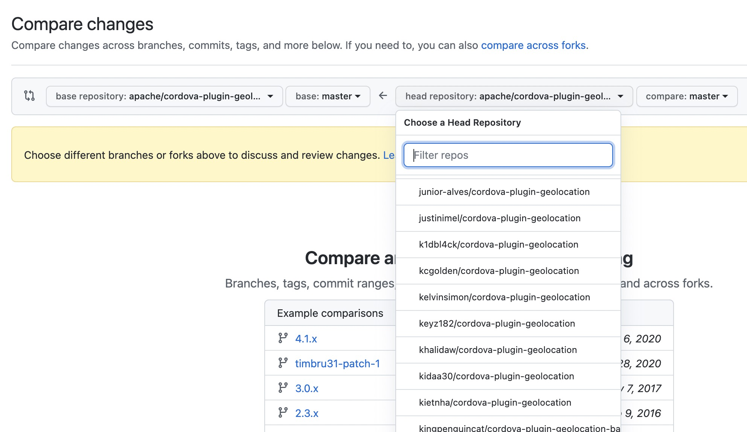Screen dimensions: 747x432
Task: Click branch icon next to 2.3.x
Action: point(283,413)
